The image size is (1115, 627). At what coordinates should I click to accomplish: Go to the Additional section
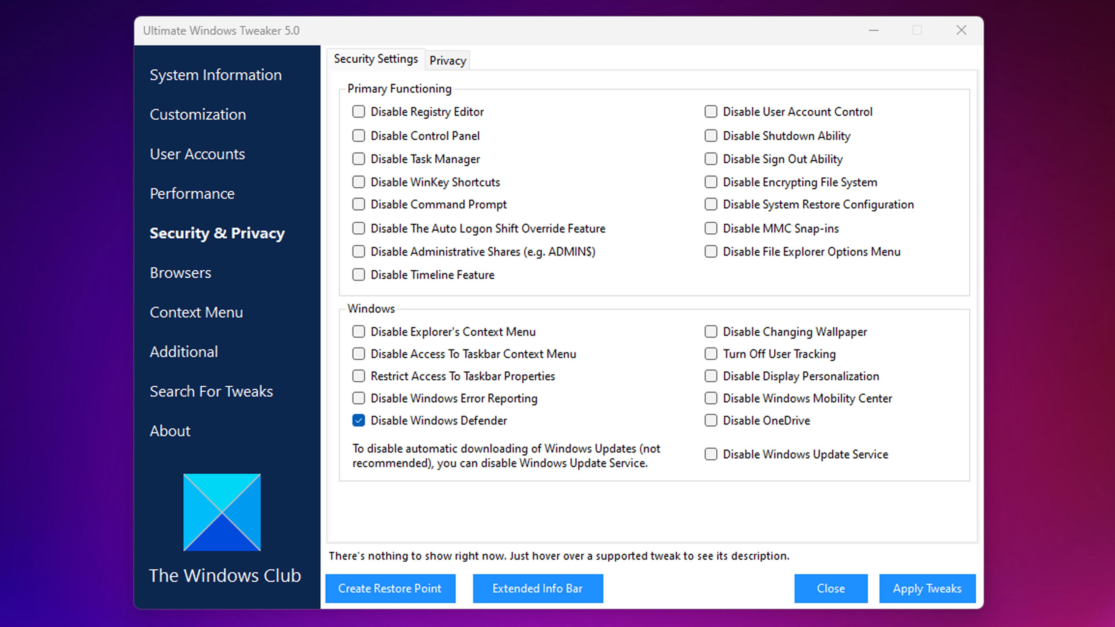[x=184, y=352]
